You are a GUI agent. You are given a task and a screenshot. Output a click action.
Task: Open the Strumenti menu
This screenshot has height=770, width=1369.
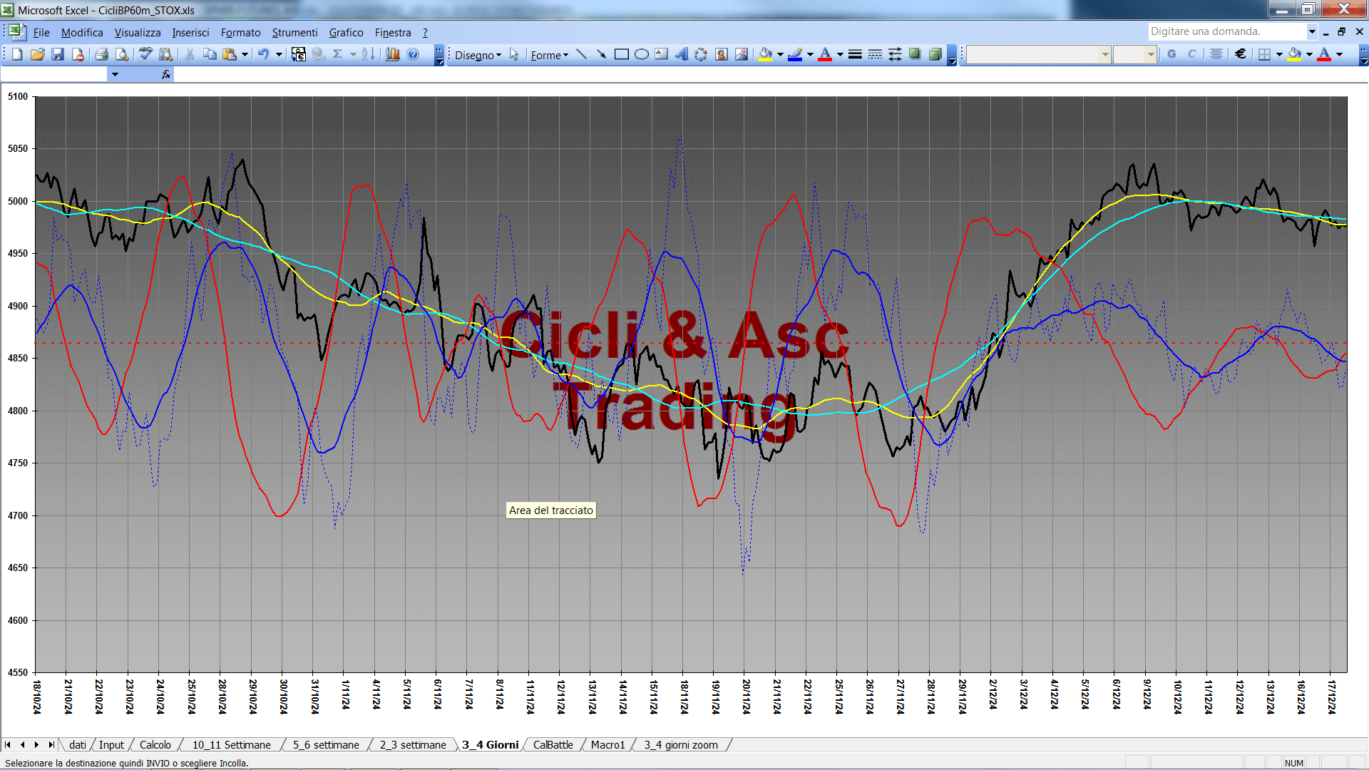pyautogui.click(x=294, y=33)
